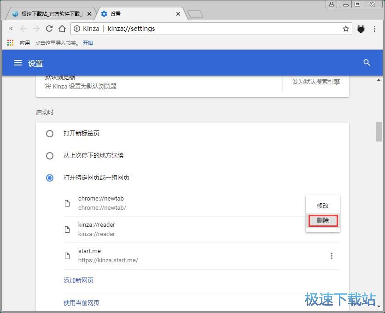The height and width of the screenshot is (313, 385).
Task: Choose 修改 from the context menu
Action: (323, 206)
